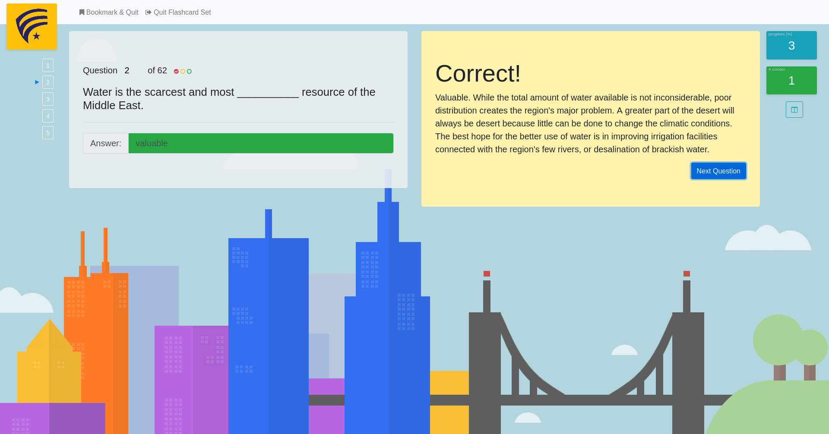Toggle the split-column layout icon

pyautogui.click(x=794, y=110)
